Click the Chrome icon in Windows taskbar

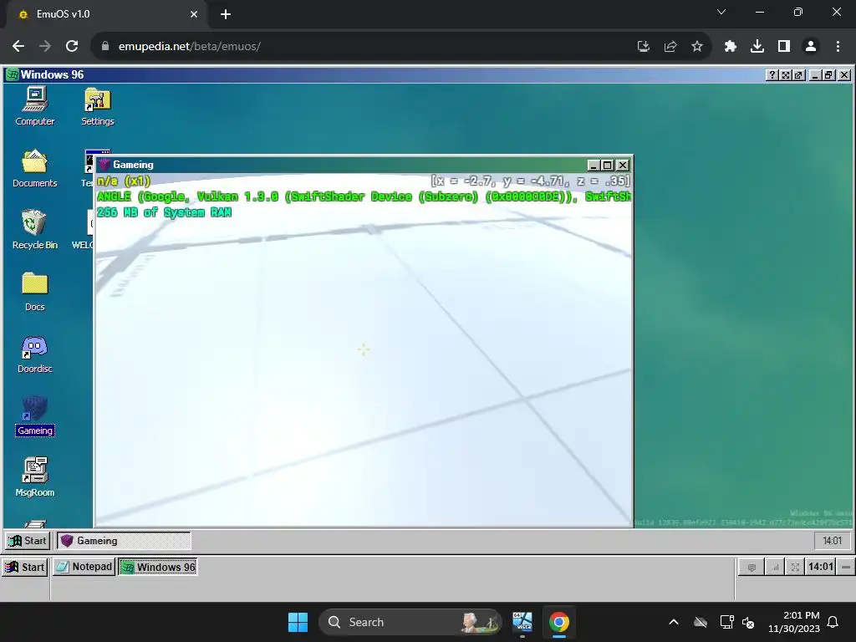tap(558, 622)
